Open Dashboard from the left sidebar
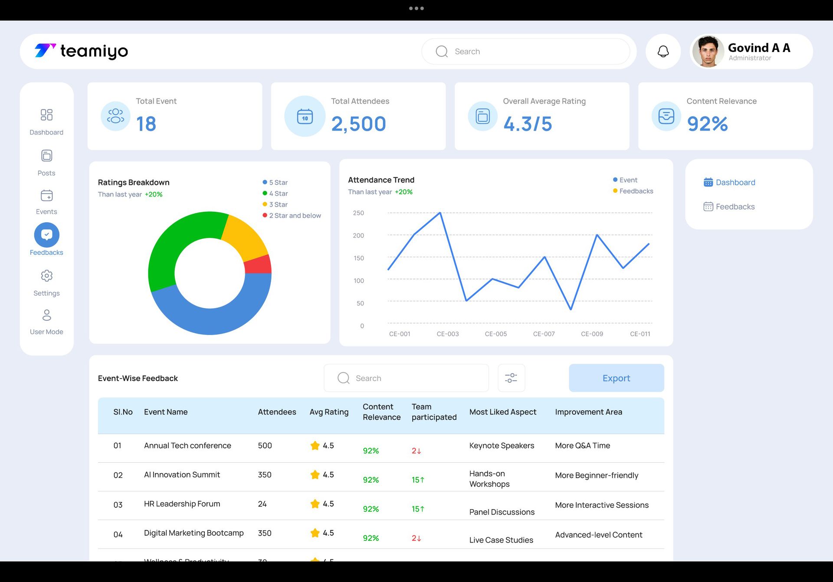This screenshot has width=833, height=582. click(46, 115)
